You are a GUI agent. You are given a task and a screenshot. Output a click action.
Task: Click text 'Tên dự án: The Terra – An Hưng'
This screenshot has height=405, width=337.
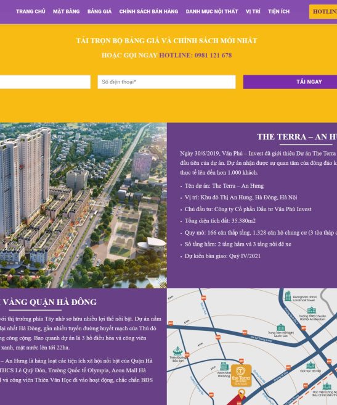pos(224,186)
